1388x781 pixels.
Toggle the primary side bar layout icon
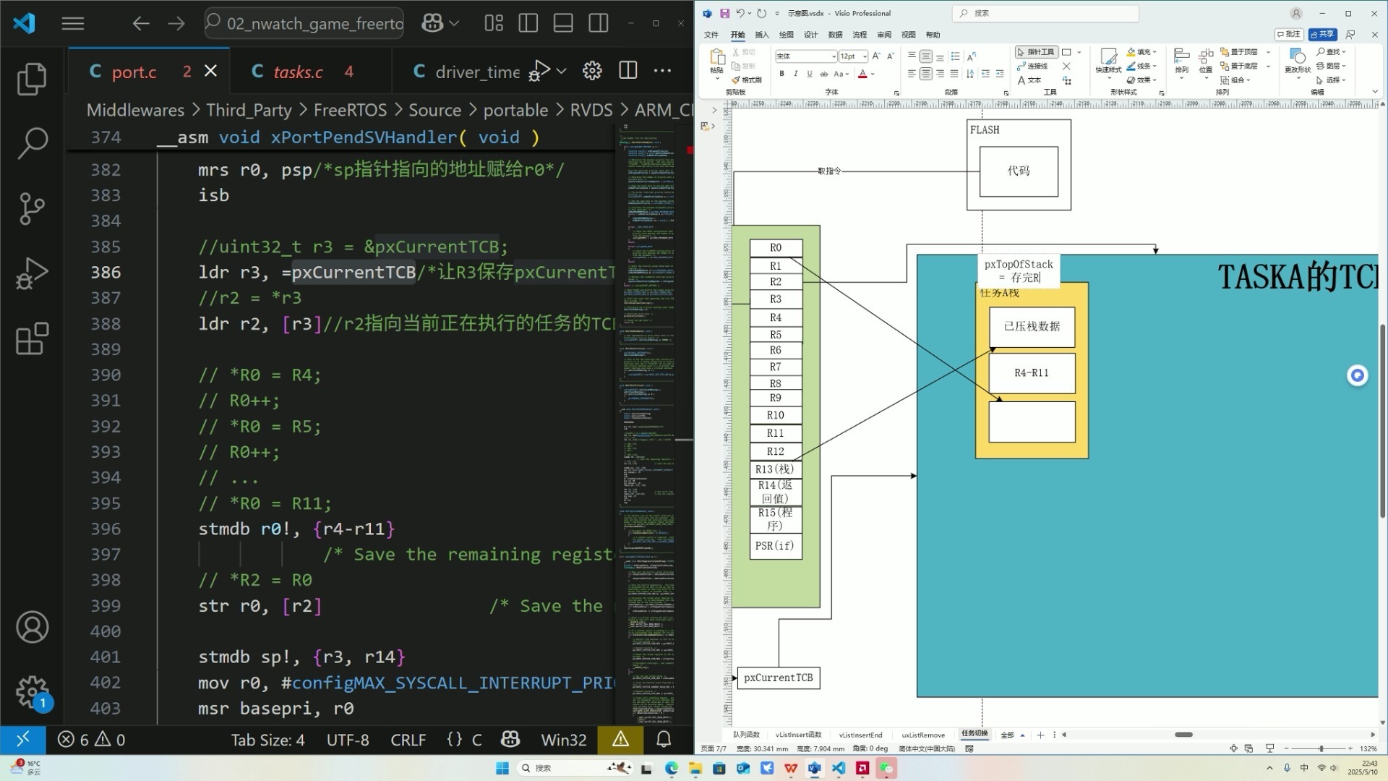[528, 23]
